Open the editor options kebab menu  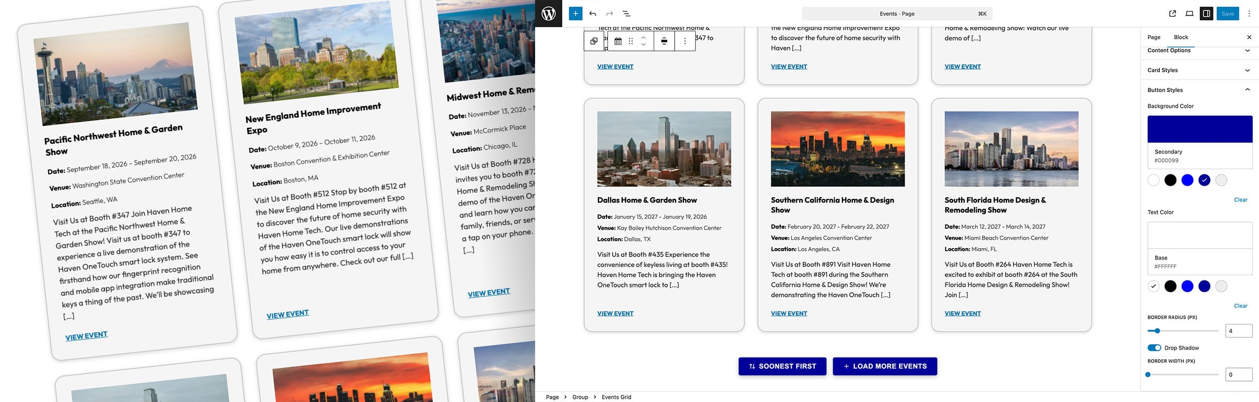point(1249,14)
